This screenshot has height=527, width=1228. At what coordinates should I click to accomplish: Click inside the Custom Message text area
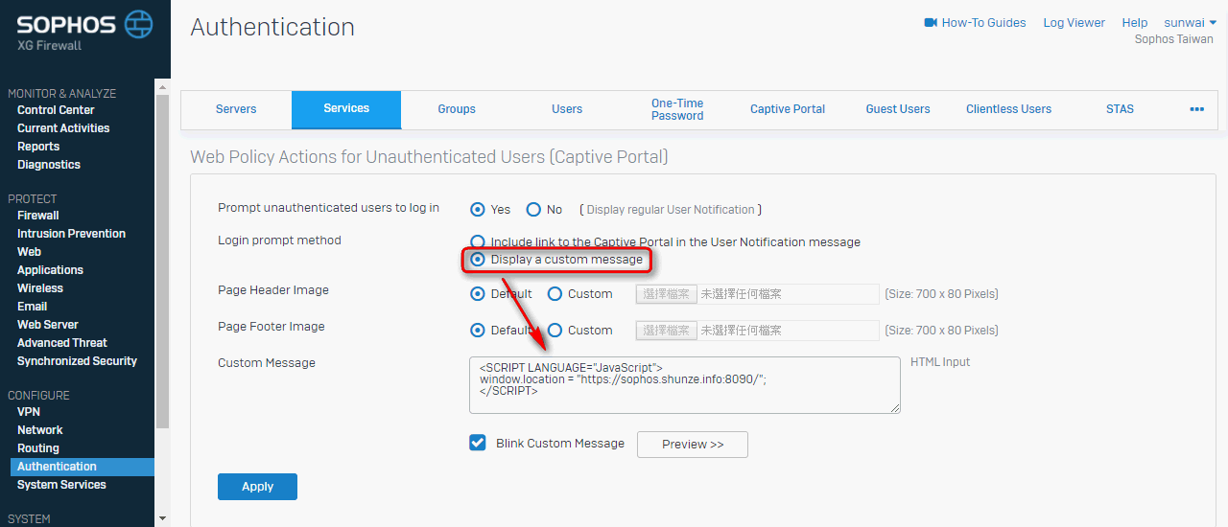point(685,385)
